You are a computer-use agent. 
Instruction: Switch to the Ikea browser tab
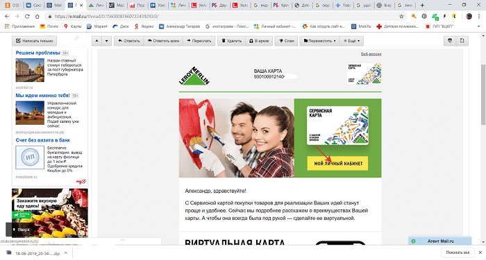coord(384,5)
